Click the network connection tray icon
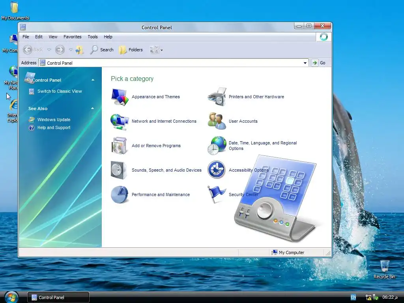The width and height of the screenshot is (404, 303). 368,297
